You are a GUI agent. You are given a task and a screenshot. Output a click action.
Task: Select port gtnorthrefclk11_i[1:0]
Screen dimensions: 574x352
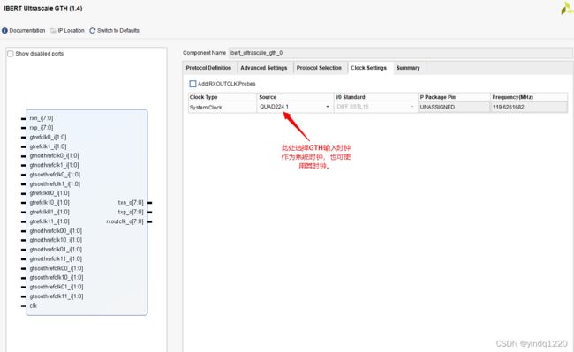click(x=56, y=259)
